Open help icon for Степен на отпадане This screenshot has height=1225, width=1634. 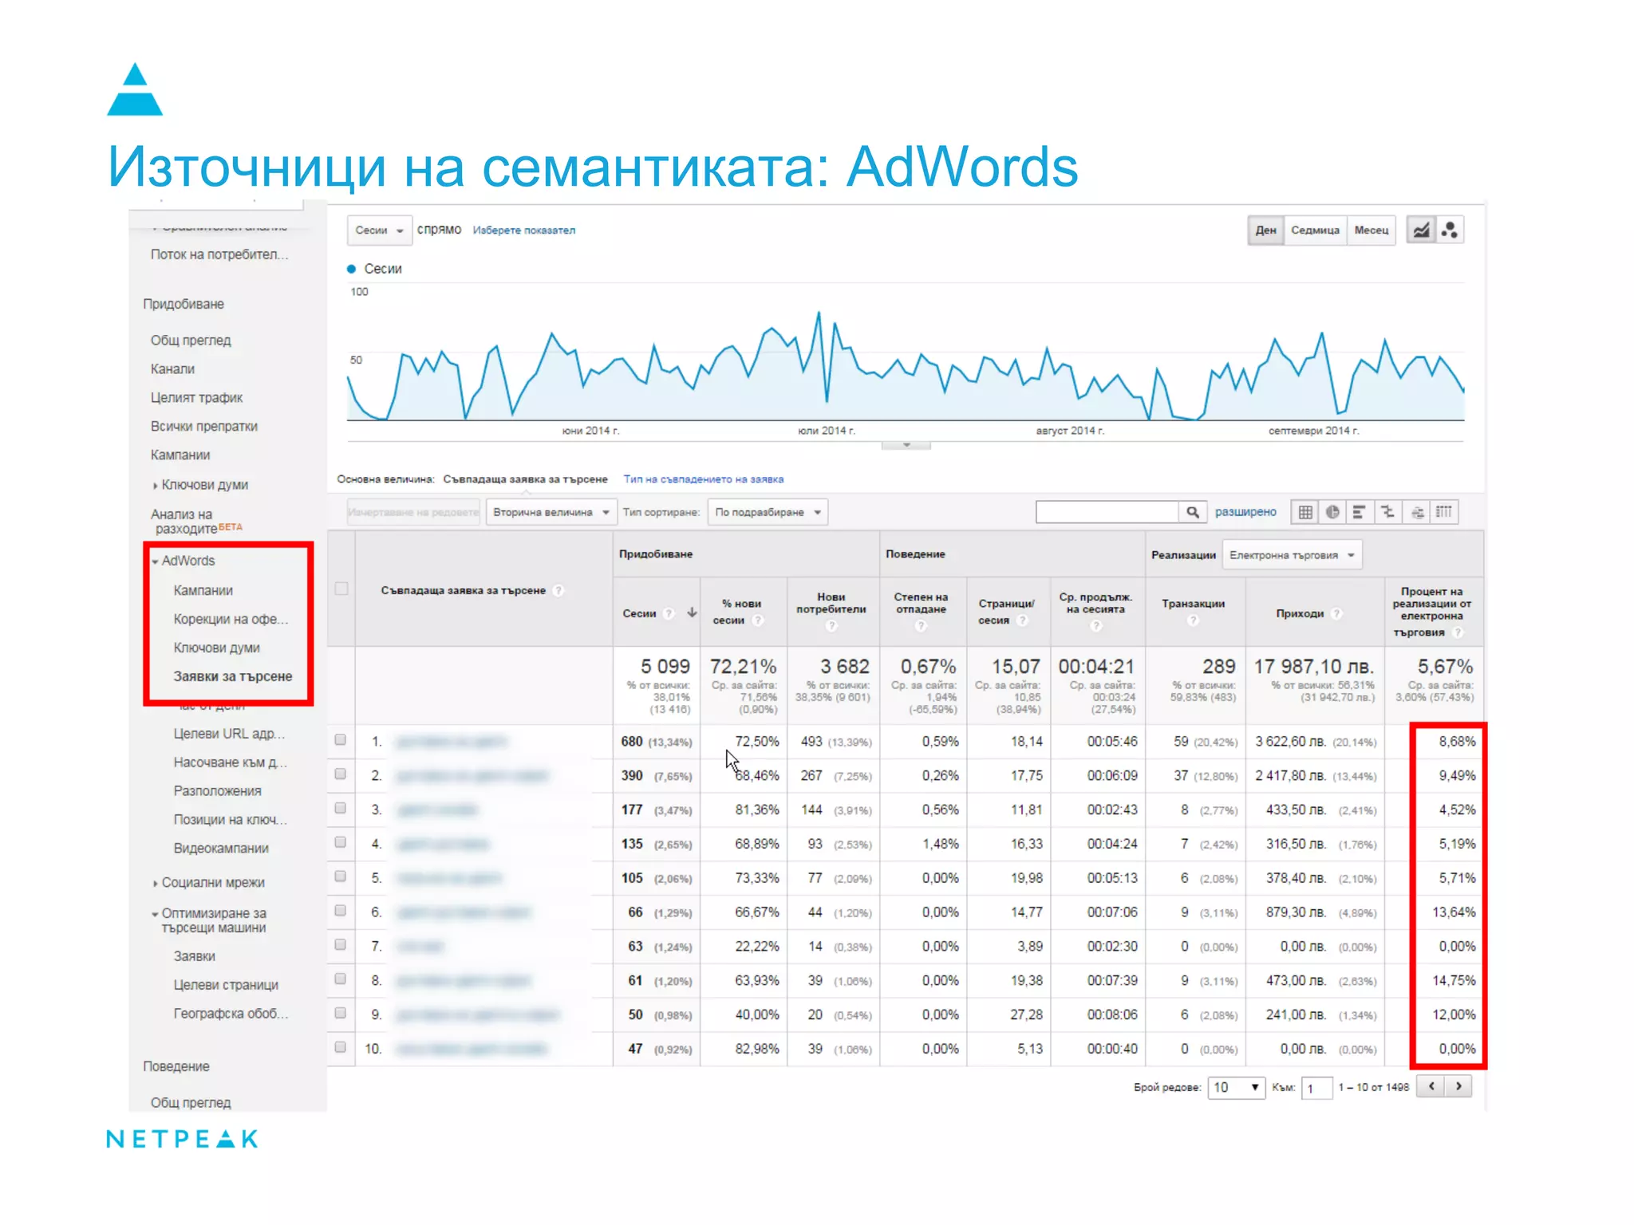coord(921,625)
